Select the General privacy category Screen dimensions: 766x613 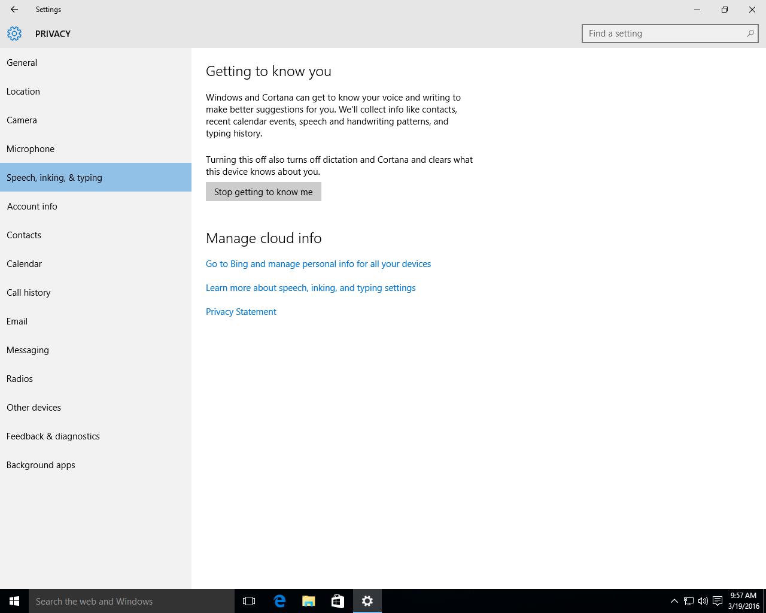pyautogui.click(x=96, y=62)
